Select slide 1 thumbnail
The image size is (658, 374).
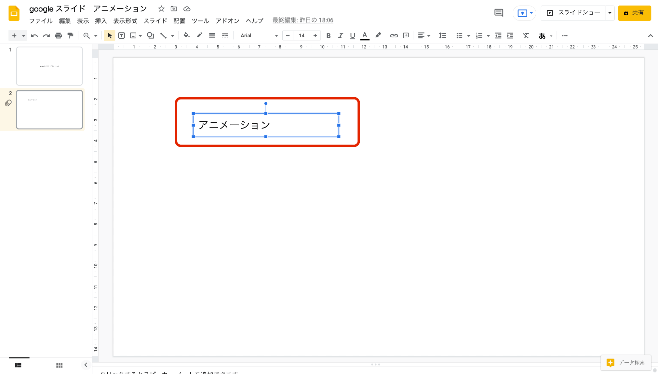(x=49, y=66)
